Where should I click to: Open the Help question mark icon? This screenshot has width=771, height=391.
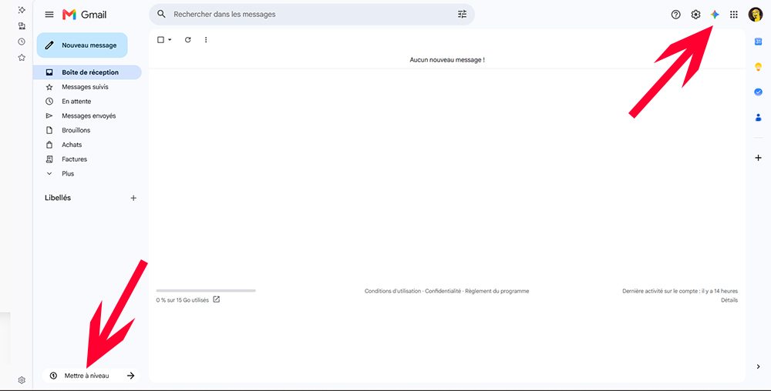point(675,15)
